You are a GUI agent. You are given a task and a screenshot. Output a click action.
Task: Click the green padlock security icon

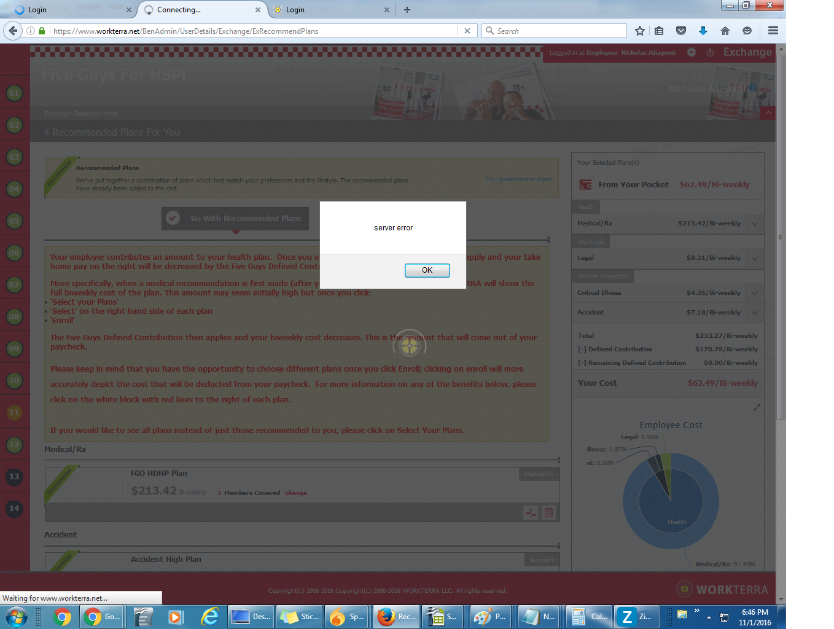pyautogui.click(x=42, y=31)
